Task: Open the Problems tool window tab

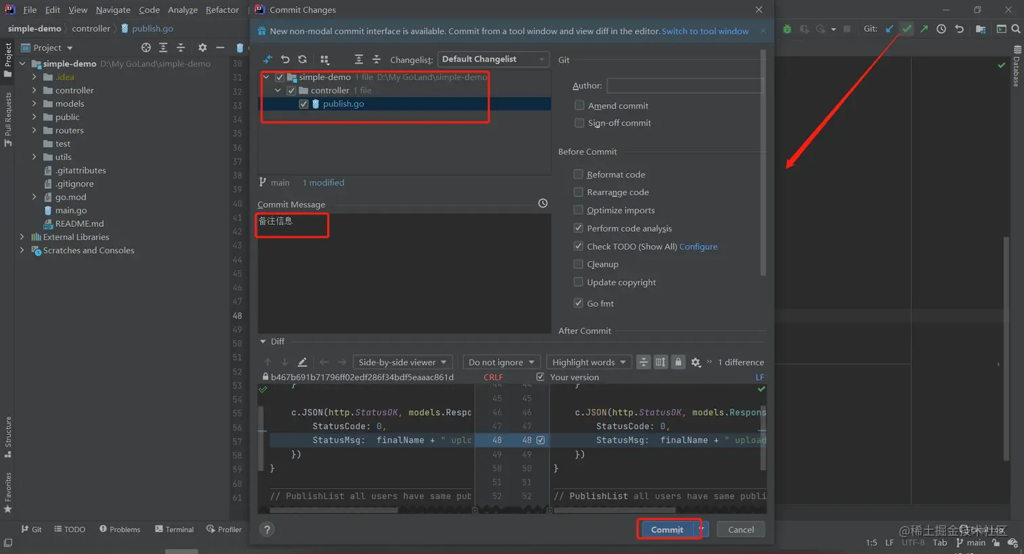Action: [x=120, y=530]
